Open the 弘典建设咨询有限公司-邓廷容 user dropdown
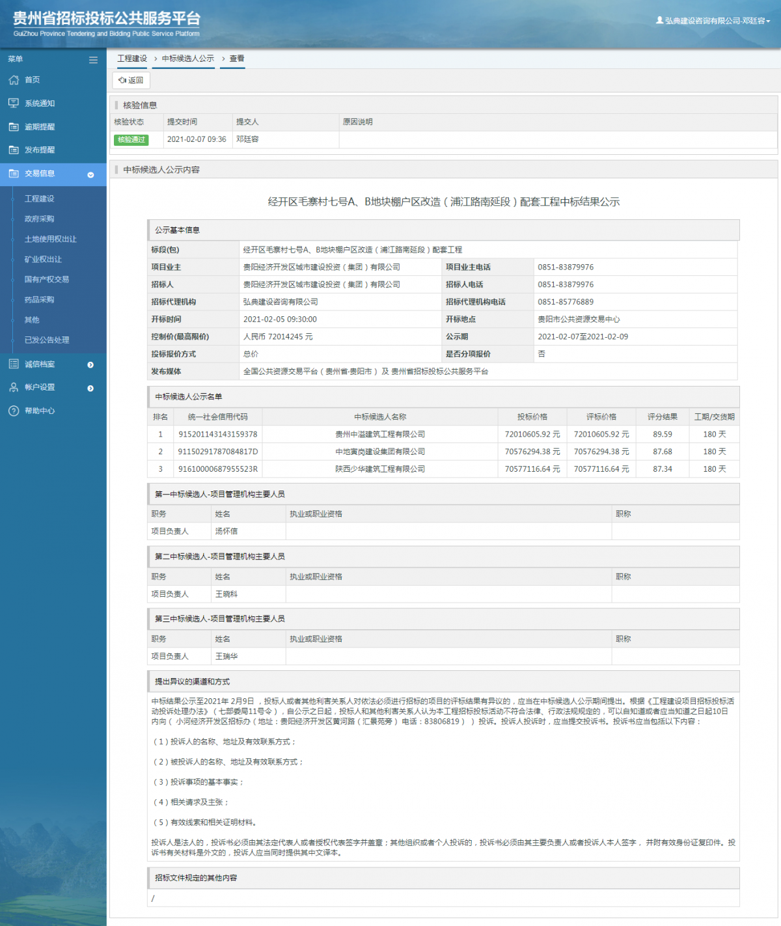The width and height of the screenshot is (781, 926). (713, 21)
